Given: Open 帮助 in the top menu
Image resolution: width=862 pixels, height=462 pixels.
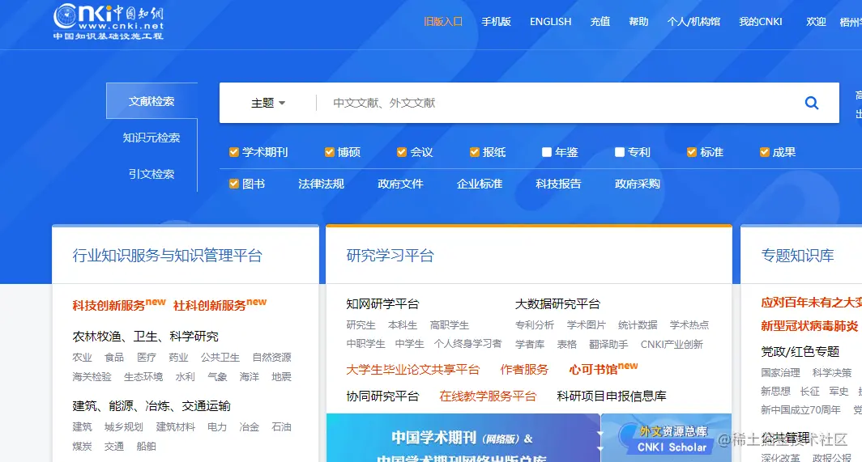Looking at the screenshot, I should (x=638, y=21).
